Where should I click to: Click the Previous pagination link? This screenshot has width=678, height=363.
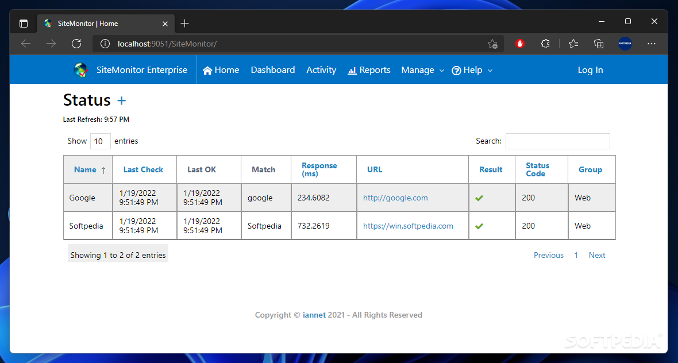click(x=548, y=256)
